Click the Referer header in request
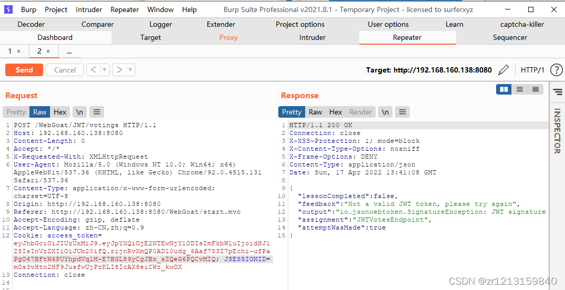Screen dimensions: 565x290 coord(127,212)
